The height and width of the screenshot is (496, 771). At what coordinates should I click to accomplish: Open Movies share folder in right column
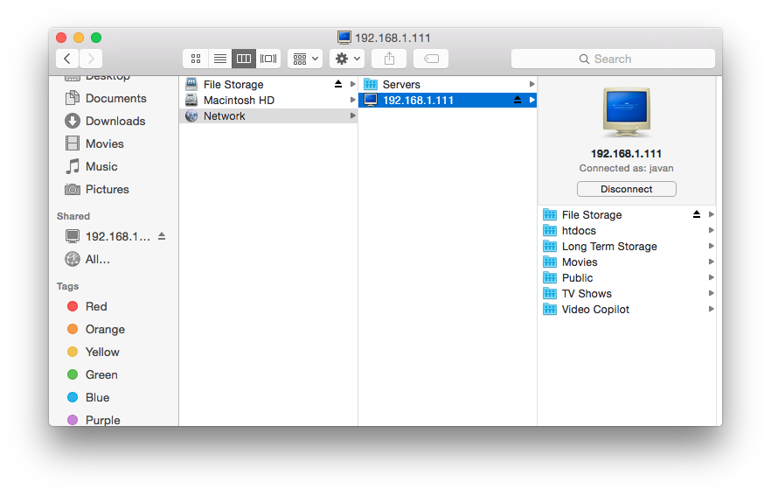click(627, 262)
